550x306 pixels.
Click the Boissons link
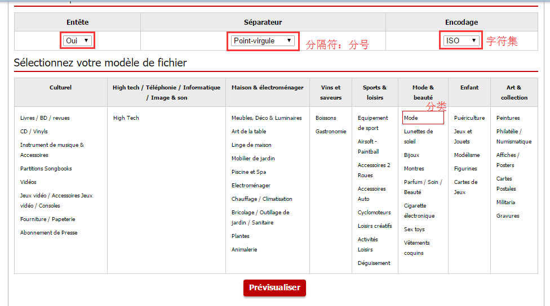click(326, 118)
